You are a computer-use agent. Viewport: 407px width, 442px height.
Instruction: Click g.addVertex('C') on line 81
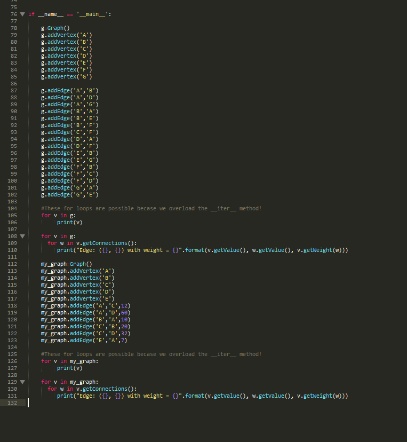tap(67, 49)
